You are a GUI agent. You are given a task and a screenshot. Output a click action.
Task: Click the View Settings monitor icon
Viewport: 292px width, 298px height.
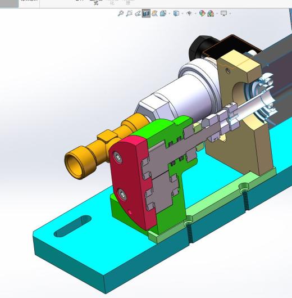tap(224, 13)
